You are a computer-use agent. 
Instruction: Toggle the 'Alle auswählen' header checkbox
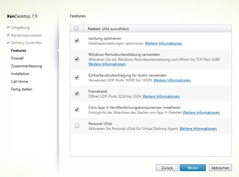[76, 29]
